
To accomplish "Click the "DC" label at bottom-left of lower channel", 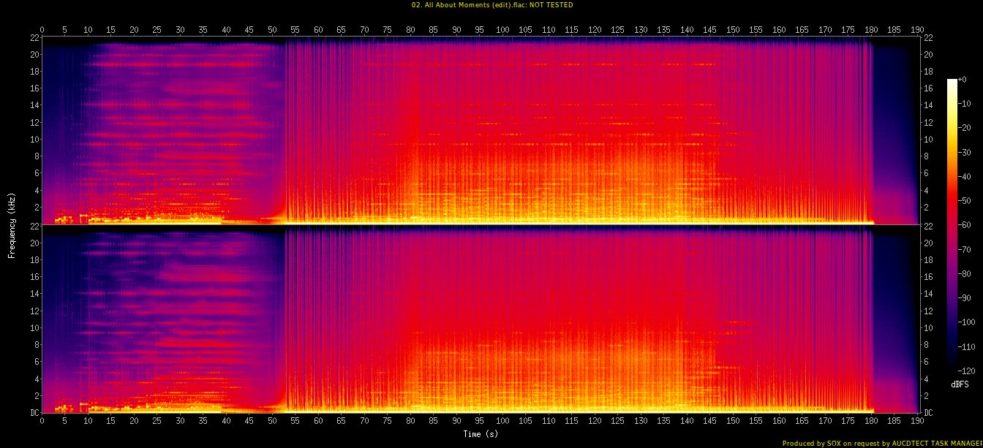I will click(34, 413).
